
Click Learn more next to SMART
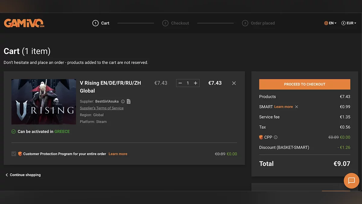coord(283,107)
